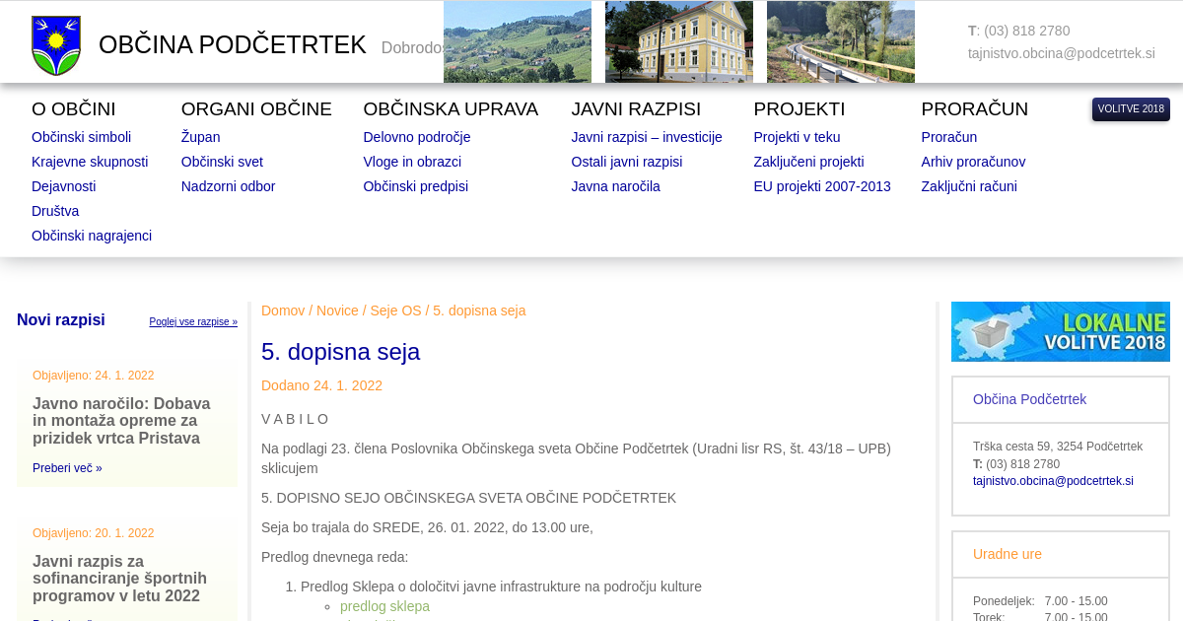Open Javna naročila menu item

615,186
